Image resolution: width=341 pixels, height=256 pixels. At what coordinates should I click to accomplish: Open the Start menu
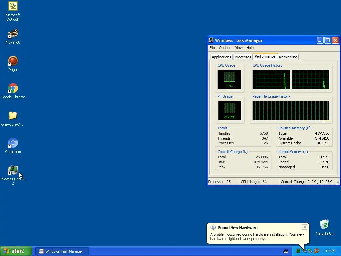16,251
